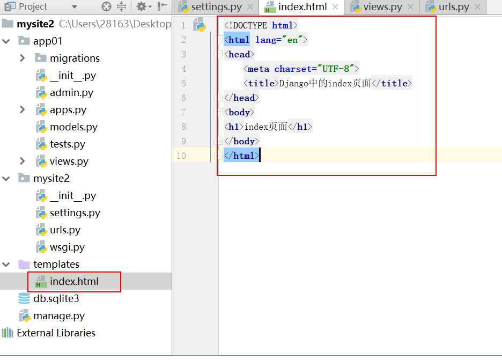Fold the head tag at line 3
The height and width of the screenshot is (360, 502).
[x=218, y=54]
